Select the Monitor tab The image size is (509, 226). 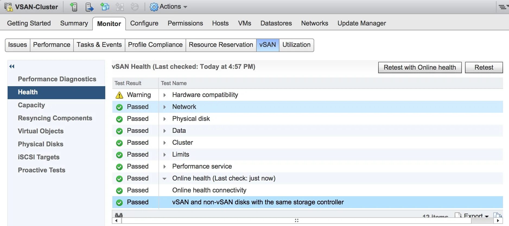(109, 24)
